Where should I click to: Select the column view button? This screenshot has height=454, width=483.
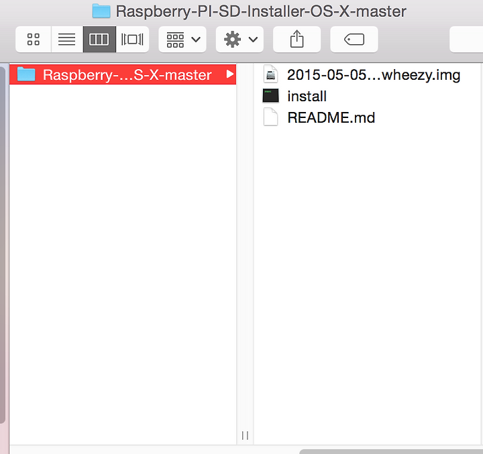click(99, 40)
